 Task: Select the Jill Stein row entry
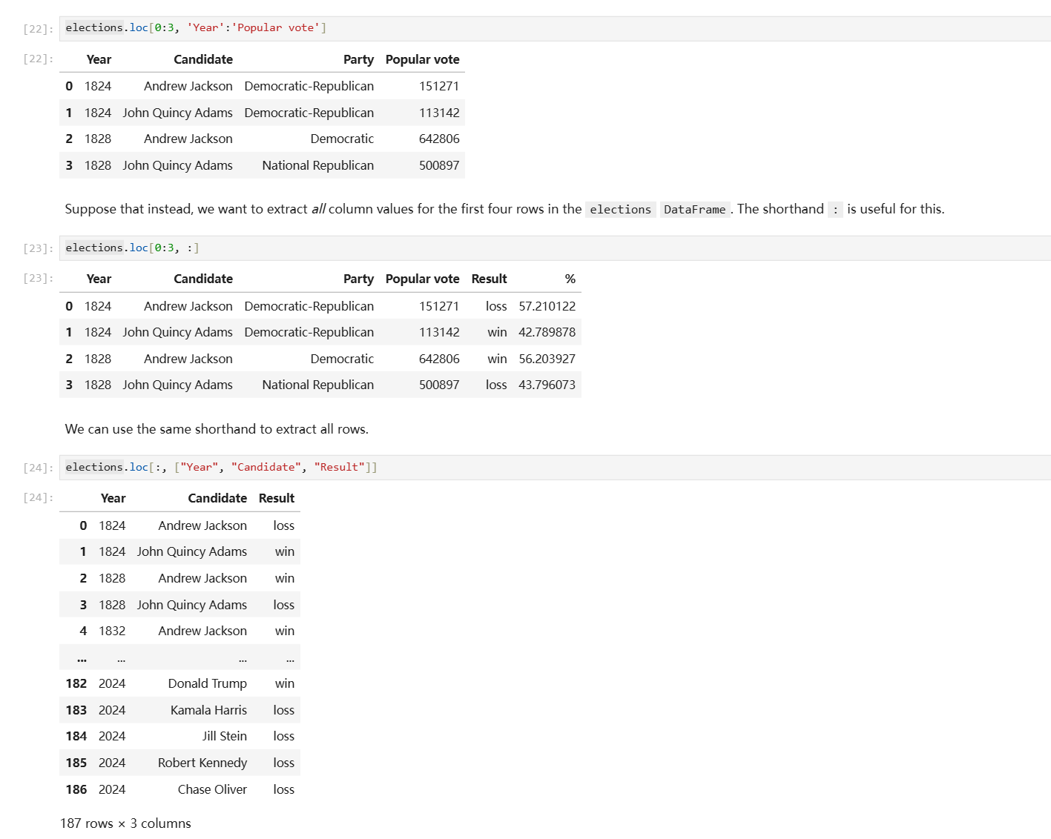click(x=224, y=737)
